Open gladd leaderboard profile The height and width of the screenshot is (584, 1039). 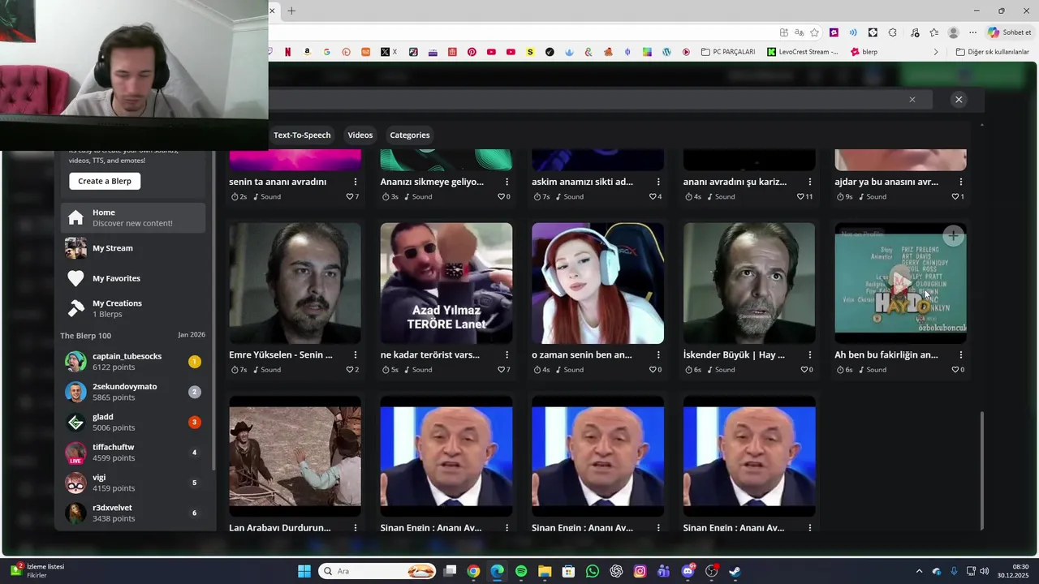click(132, 422)
